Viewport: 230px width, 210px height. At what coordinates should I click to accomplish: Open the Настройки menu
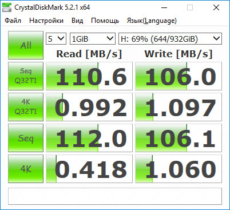click(46, 21)
